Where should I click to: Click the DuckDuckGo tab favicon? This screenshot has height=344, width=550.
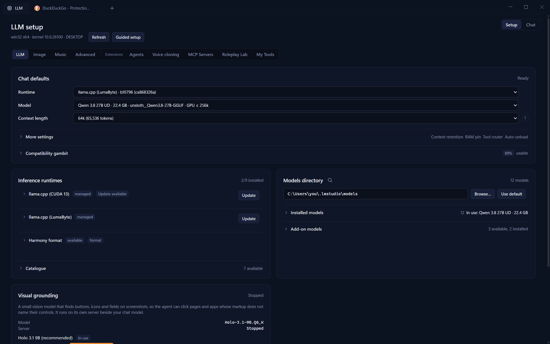coord(37,8)
